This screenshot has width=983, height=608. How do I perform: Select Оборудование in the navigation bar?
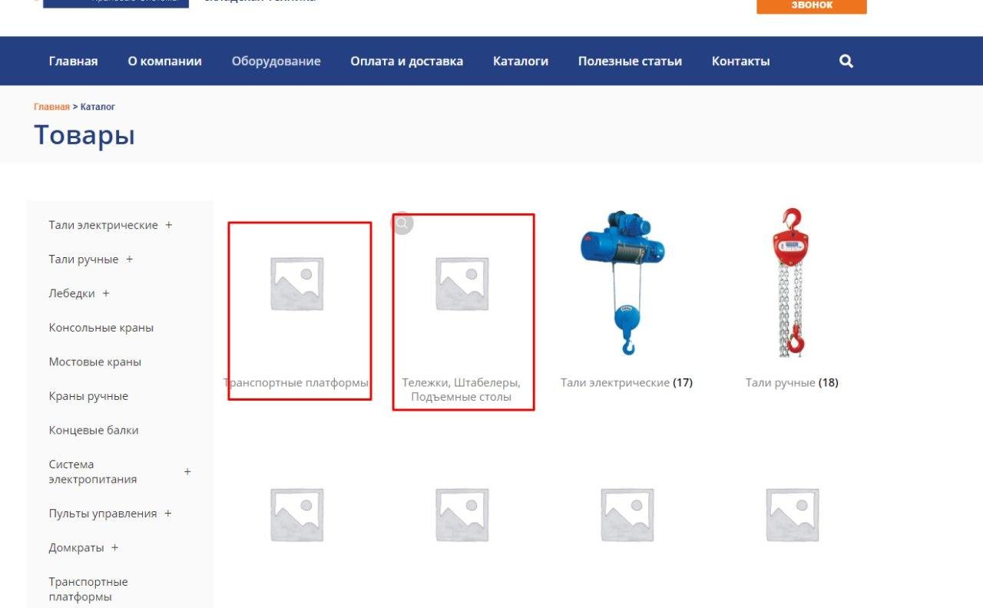pos(276,61)
